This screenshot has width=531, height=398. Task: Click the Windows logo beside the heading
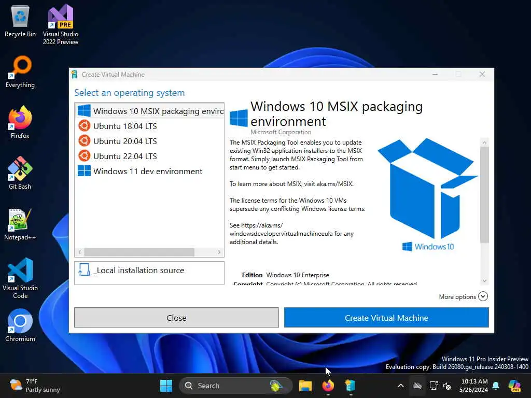click(x=239, y=118)
